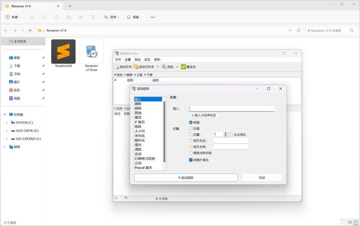Uncheck the 忽略扩展名 checkbox

tap(191, 160)
